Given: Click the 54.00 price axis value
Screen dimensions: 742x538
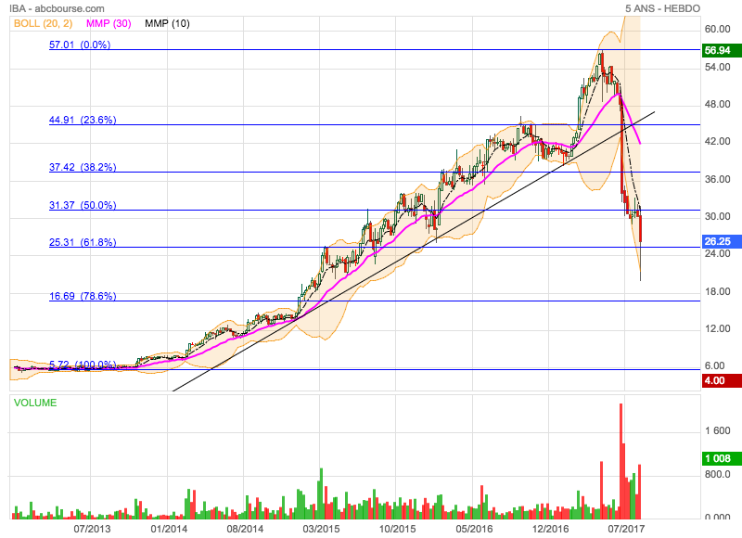Looking at the screenshot, I should click(717, 67).
